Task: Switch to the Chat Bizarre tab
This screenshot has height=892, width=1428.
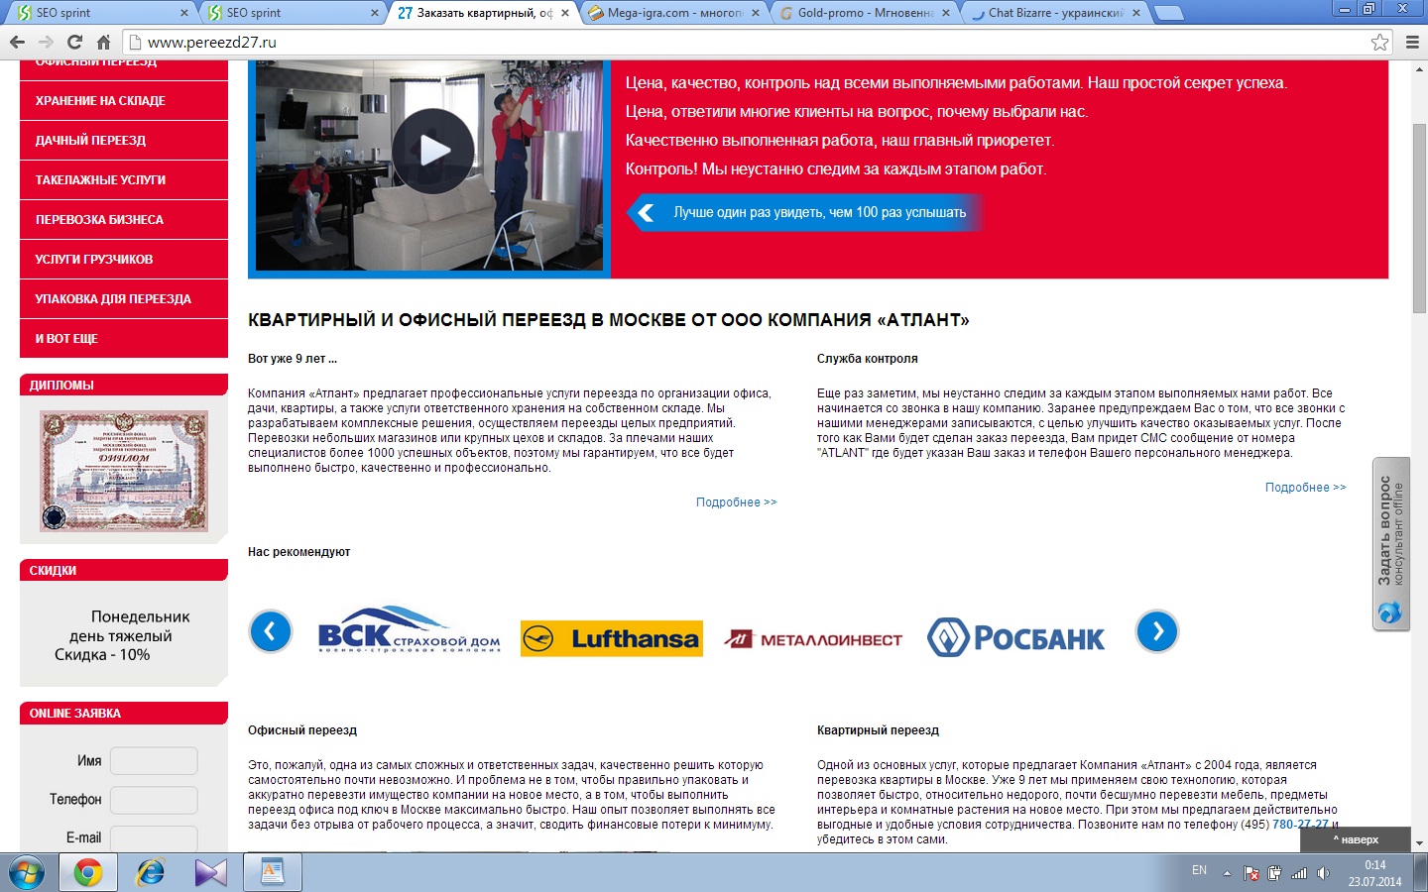Action: pyautogui.click(x=1055, y=13)
